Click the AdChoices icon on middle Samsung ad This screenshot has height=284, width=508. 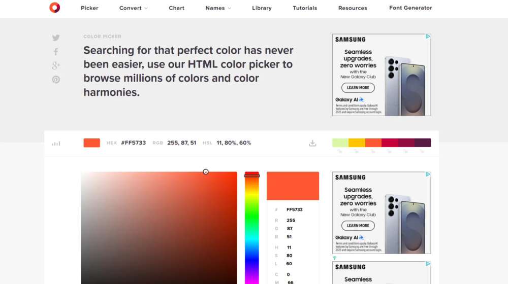coord(428,174)
